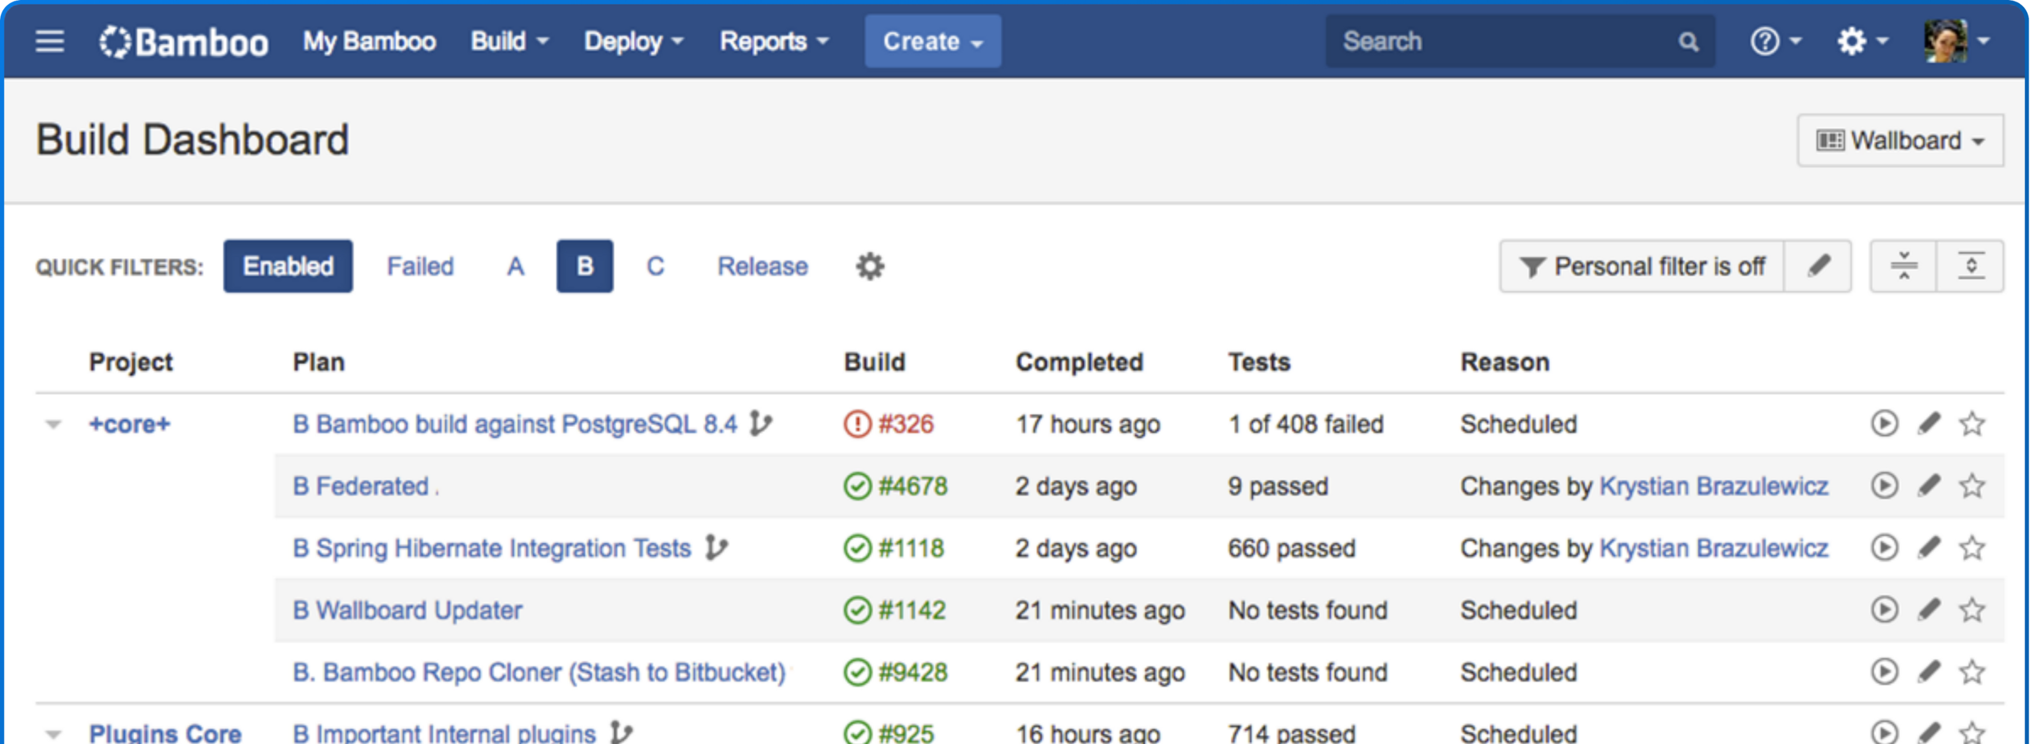Expand all projects icon button
Image resolution: width=2031 pixels, height=744 pixels.
[x=1970, y=266]
